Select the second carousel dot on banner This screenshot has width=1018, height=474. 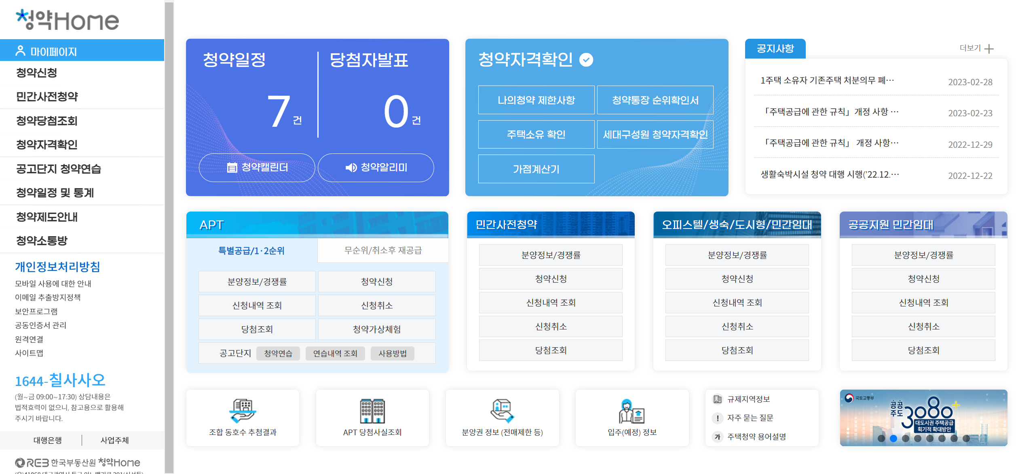(x=893, y=438)
